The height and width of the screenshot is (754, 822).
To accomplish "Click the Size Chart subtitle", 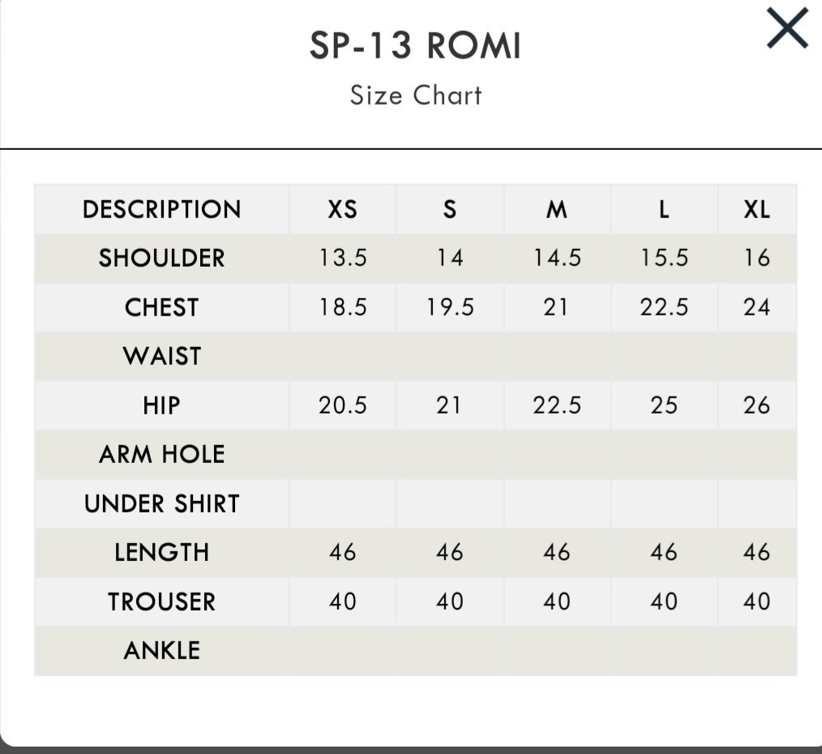I will 416,96.
